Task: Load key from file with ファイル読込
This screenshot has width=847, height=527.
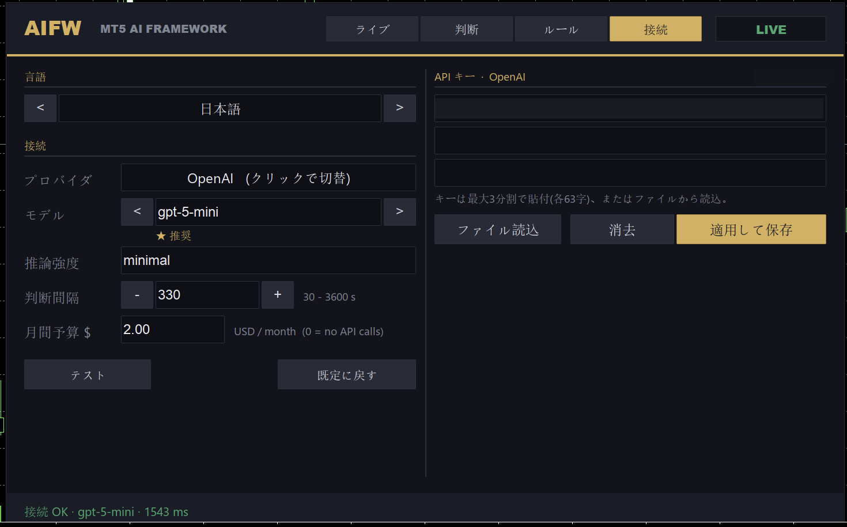Action: (x=498, y=229)
